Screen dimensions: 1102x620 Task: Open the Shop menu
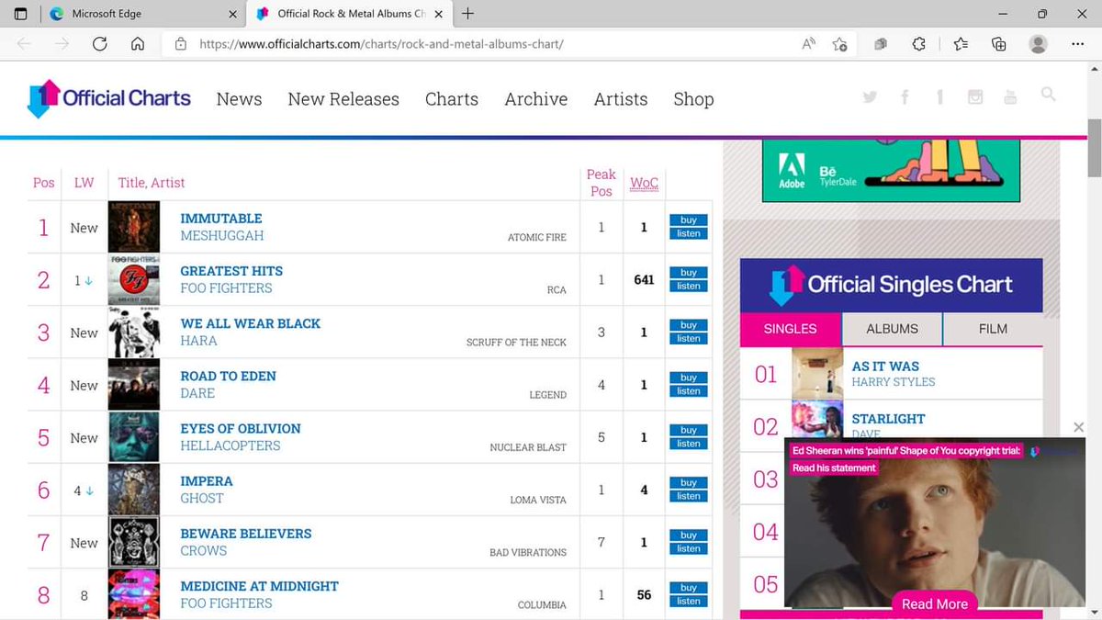point(693,99)
